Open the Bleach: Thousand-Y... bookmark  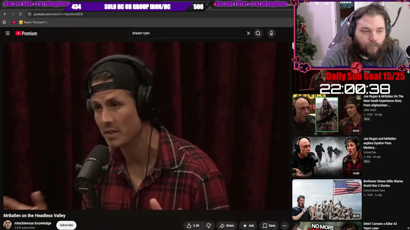coord(33,22)
